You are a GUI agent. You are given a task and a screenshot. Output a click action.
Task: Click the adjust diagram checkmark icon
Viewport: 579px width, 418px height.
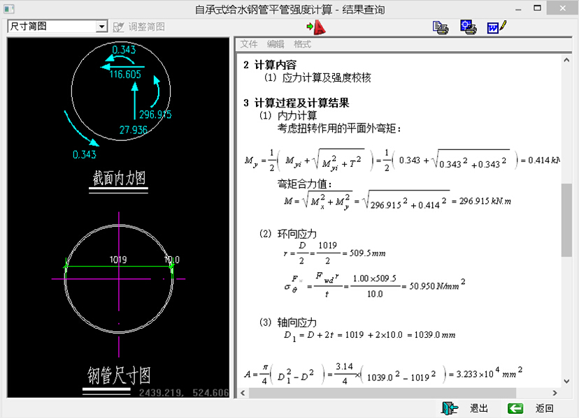point(118,27)
